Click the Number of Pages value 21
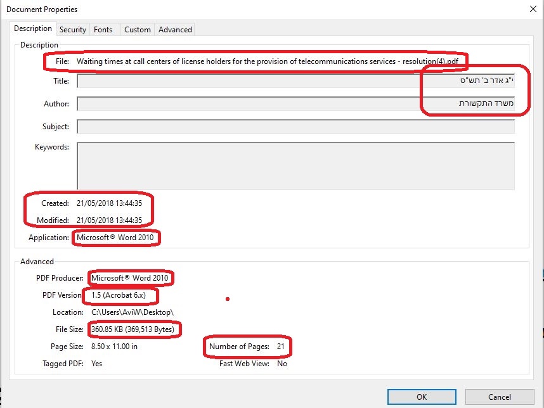Screen dimensions: 544x408 click(x=281, y=347)
